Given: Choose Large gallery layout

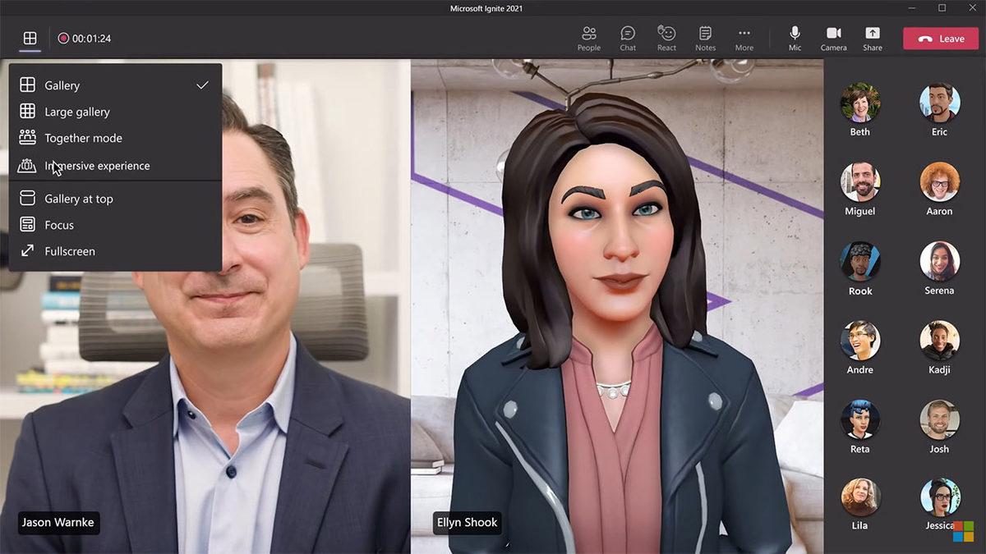Looking at the screenshot, I should (77, 112).
